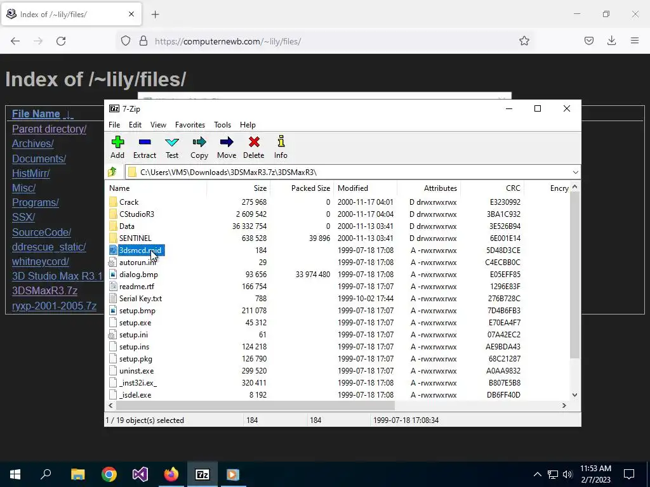
Task: Go back in the browser
Action: click(x=15, y=41)
